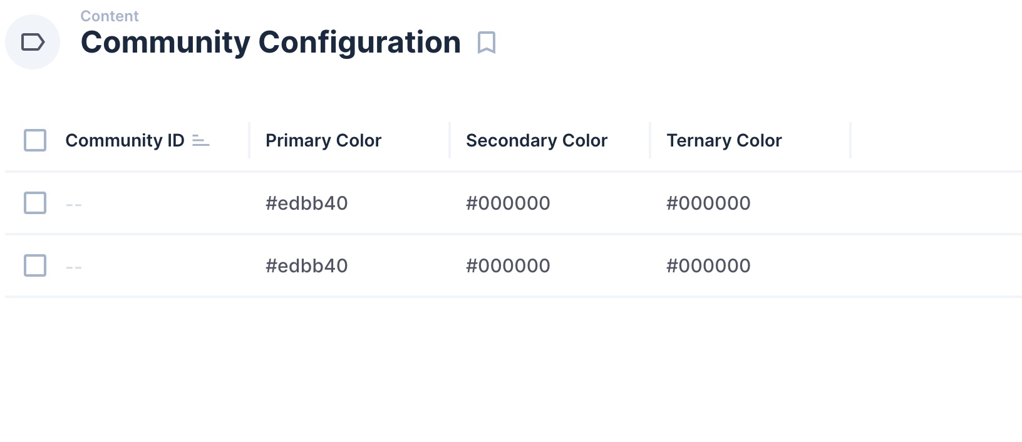
Task: Sort by the Primary Color column header
Action: click(323, 140)
